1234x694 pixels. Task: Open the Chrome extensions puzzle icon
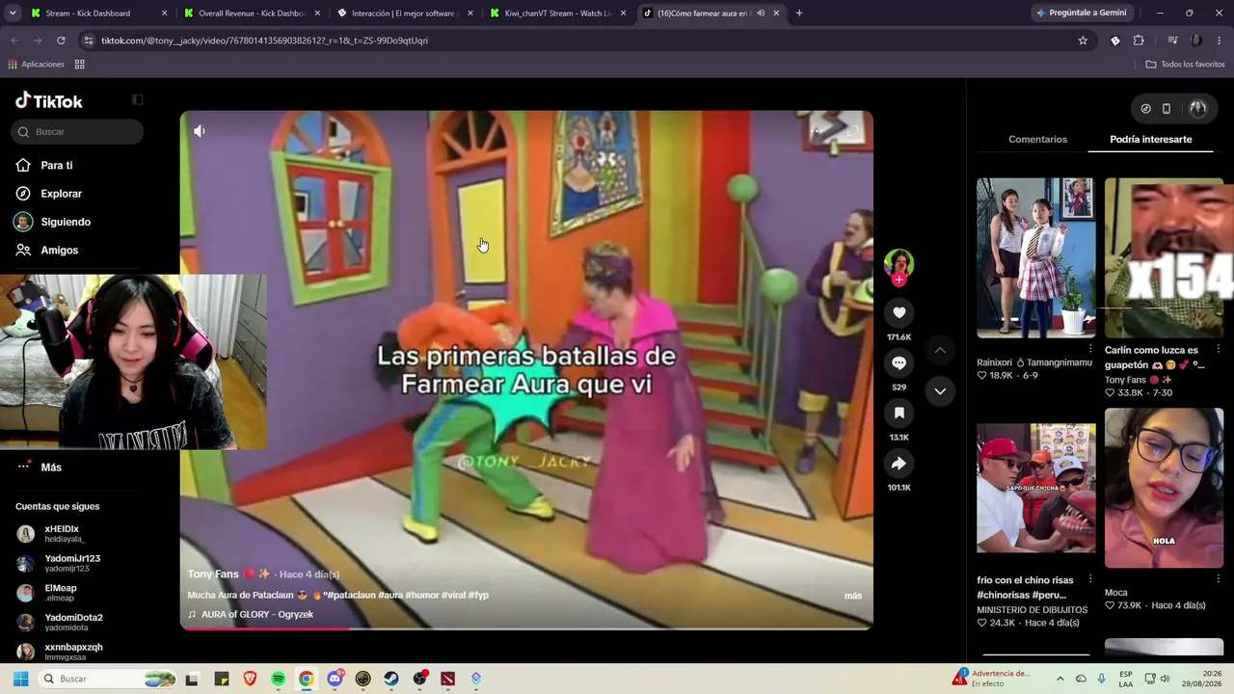click(x=1139, y=40)
